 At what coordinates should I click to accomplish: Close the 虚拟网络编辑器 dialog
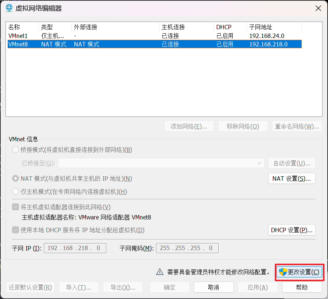point(318,8)
